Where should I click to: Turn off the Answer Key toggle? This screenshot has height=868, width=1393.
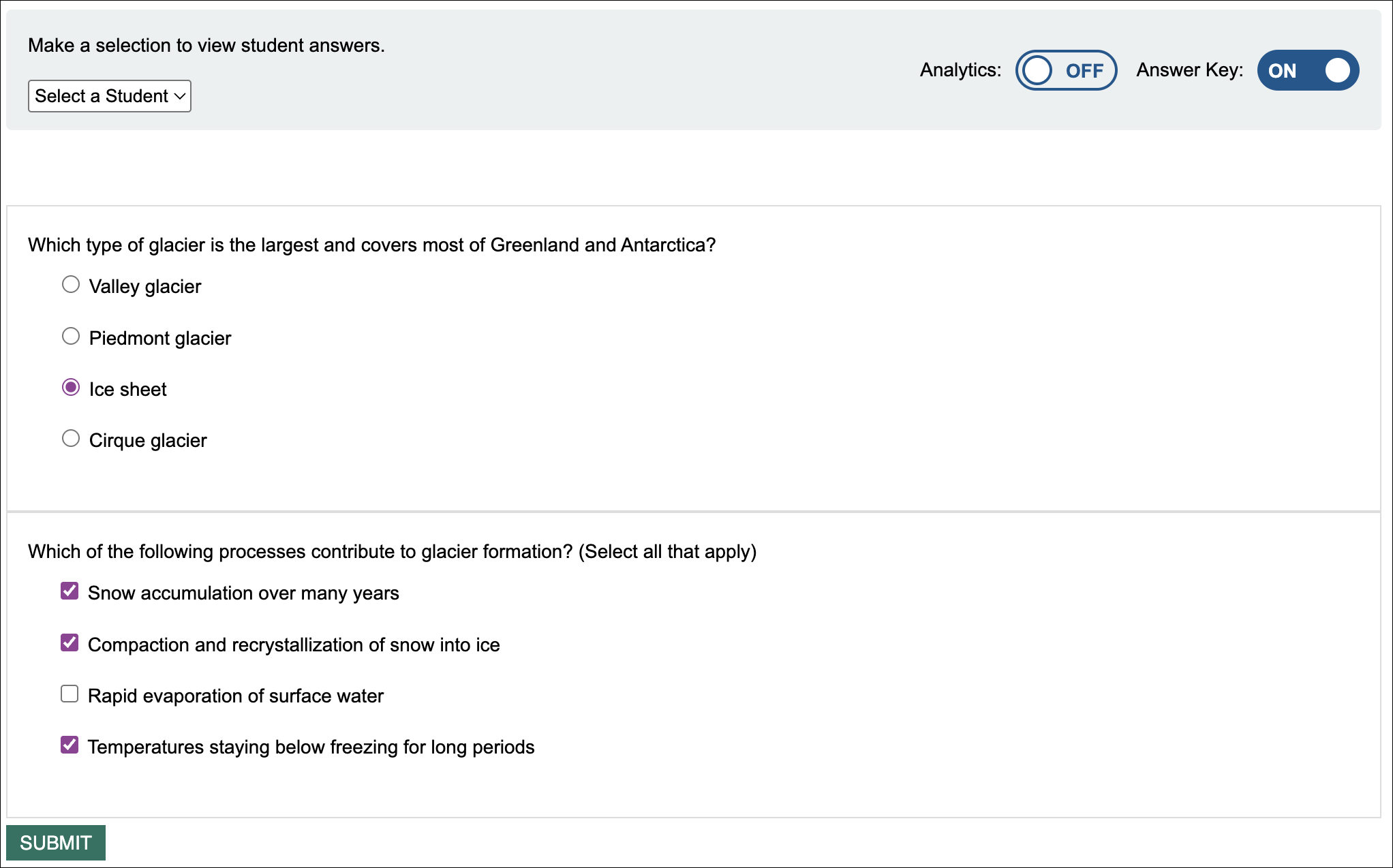click(1306, 69)
